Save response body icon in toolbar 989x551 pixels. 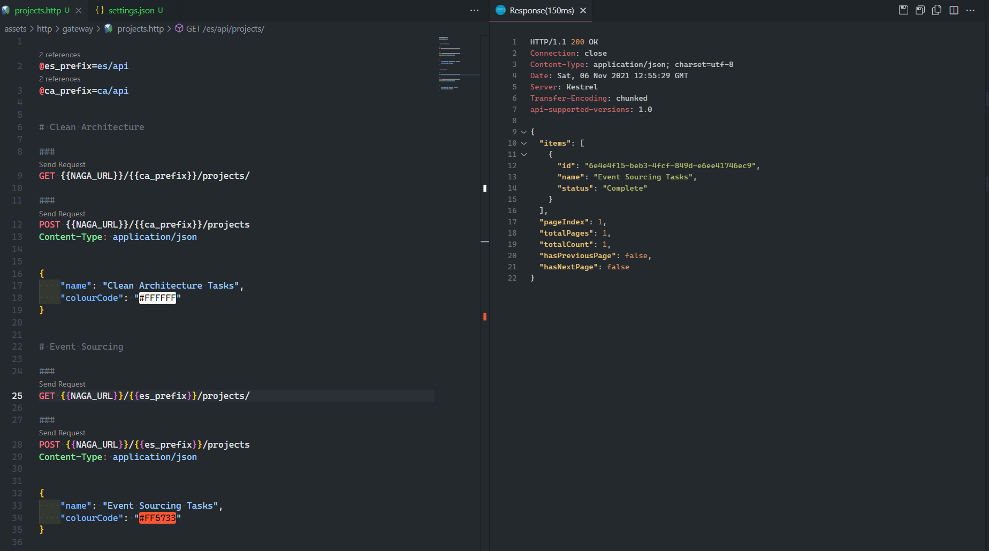[920, 10]
